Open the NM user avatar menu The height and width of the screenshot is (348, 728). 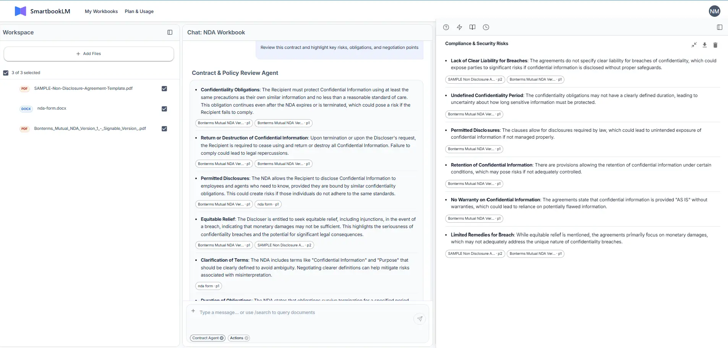coord(714,11)
